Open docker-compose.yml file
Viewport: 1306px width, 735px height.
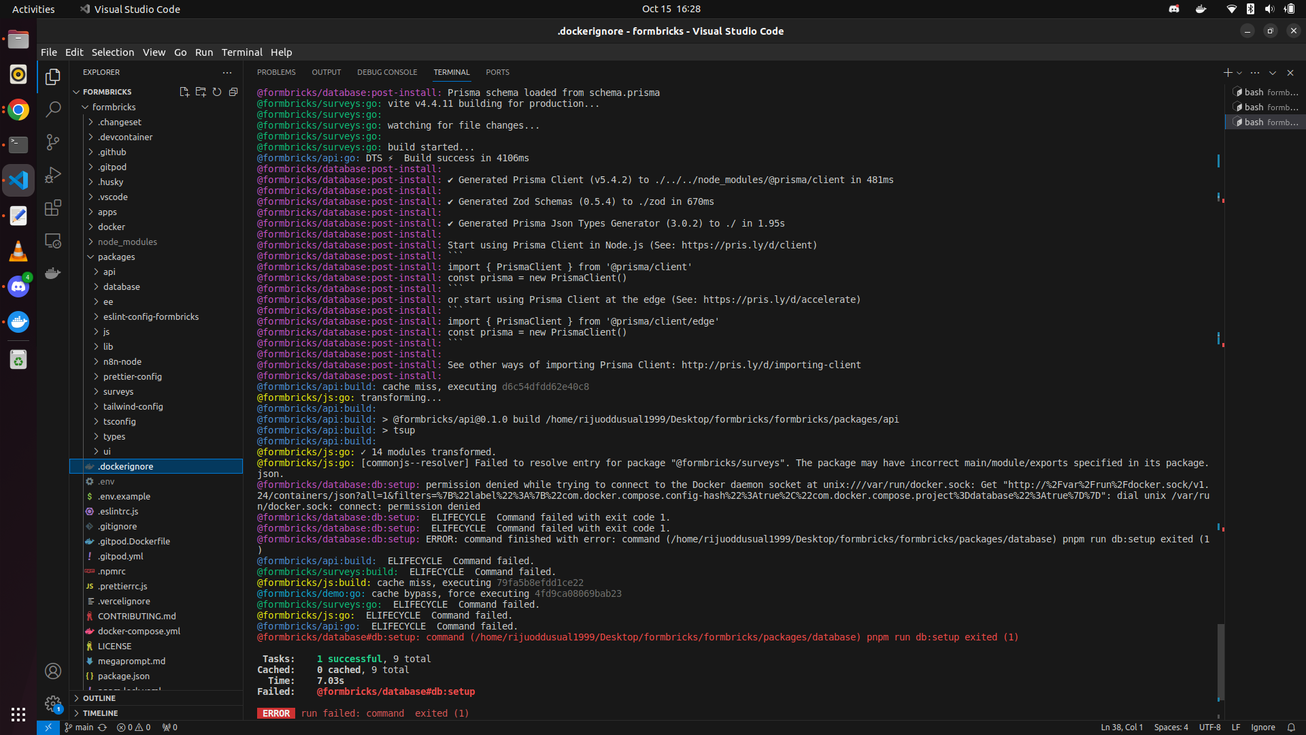click(139, 631)
